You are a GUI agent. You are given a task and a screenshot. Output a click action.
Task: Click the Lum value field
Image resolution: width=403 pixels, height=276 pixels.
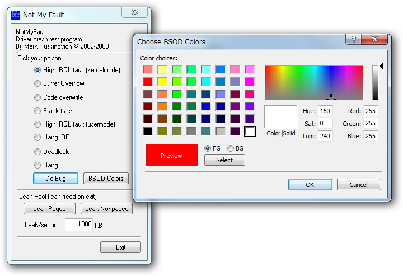[325, 136]
